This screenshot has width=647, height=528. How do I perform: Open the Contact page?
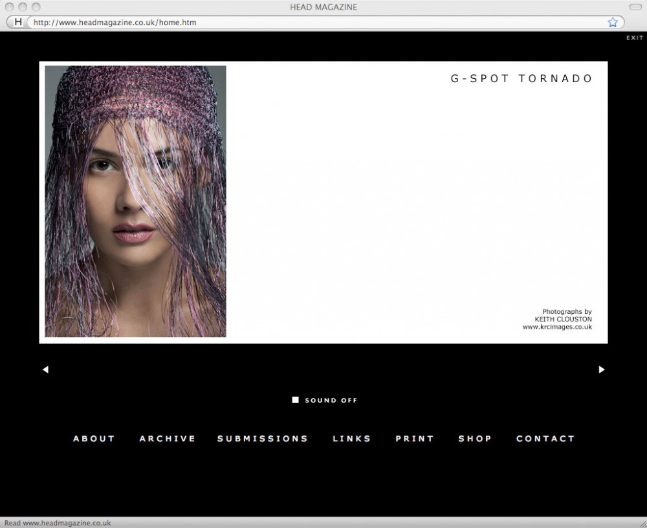[545, 439]
